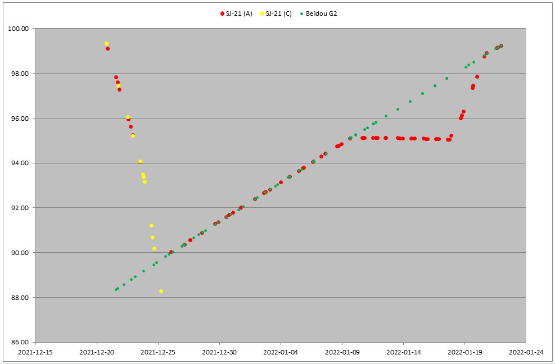
Task: Select the SJ-21 (C) legend label
Action: click(x=278, y=13)
